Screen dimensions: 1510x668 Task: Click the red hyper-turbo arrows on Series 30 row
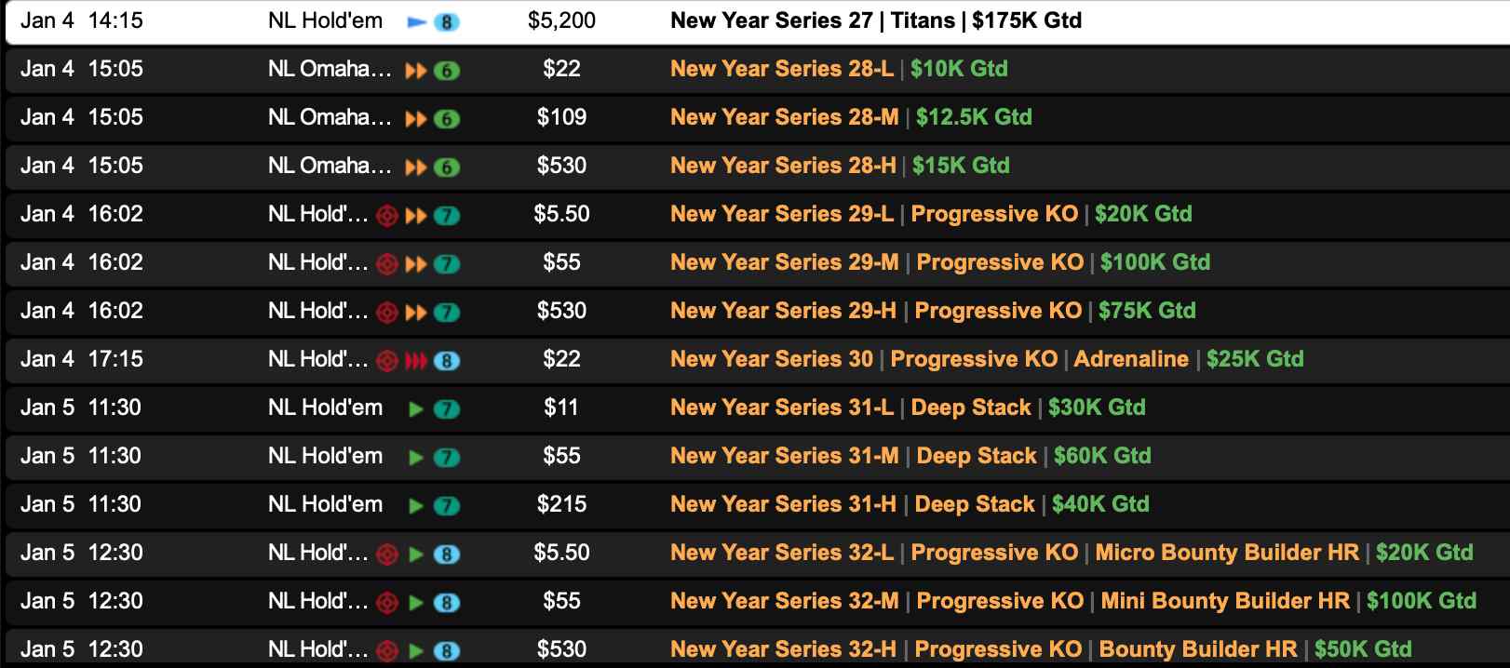[x=415, y=361]
